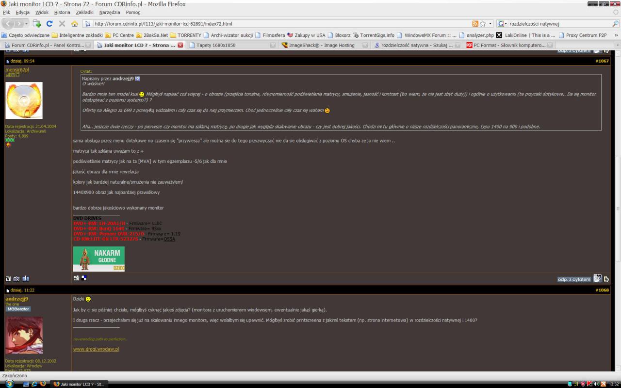Open mensir67pl's user profile link
Screen dimensions: 621x388
pyautogui.click(x=17, y=70)
